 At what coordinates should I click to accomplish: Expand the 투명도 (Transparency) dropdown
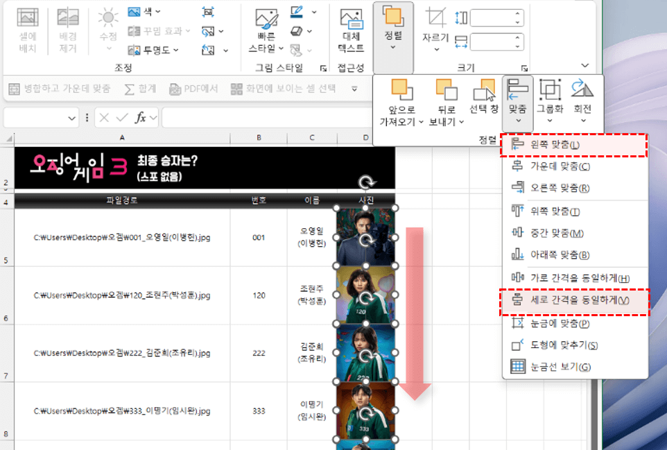(153, 50)
